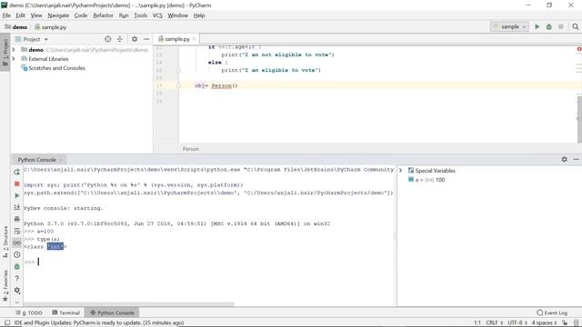The width and height of the screenshot is (582, 327).
Task: Open the Help menu
Action: [x=199, y=15]
